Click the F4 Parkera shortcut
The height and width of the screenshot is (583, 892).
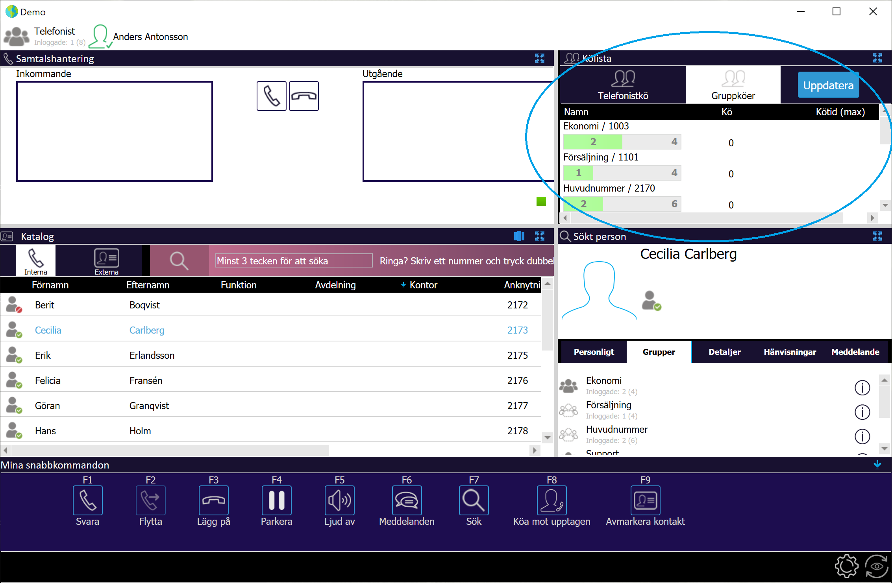click(276, 500)
